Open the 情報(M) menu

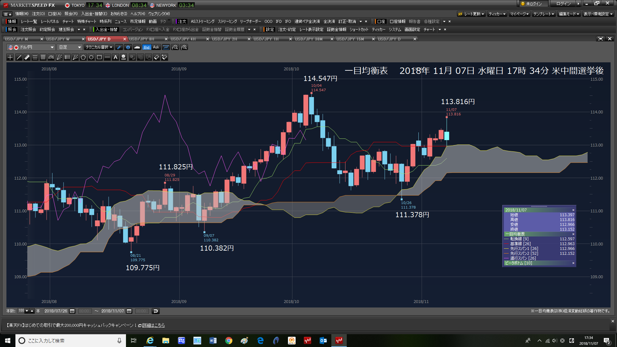coord(22,14)
